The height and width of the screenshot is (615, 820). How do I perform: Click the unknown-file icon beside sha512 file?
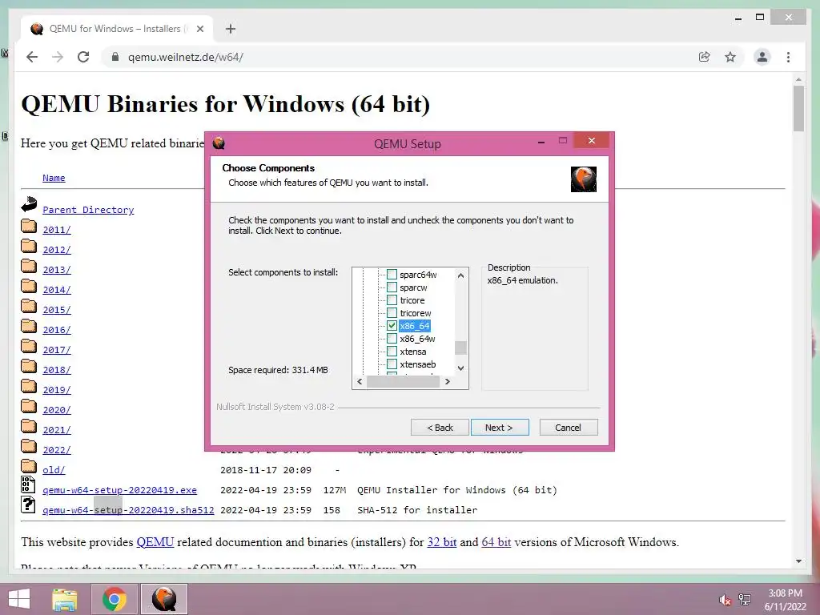(28, 504)
